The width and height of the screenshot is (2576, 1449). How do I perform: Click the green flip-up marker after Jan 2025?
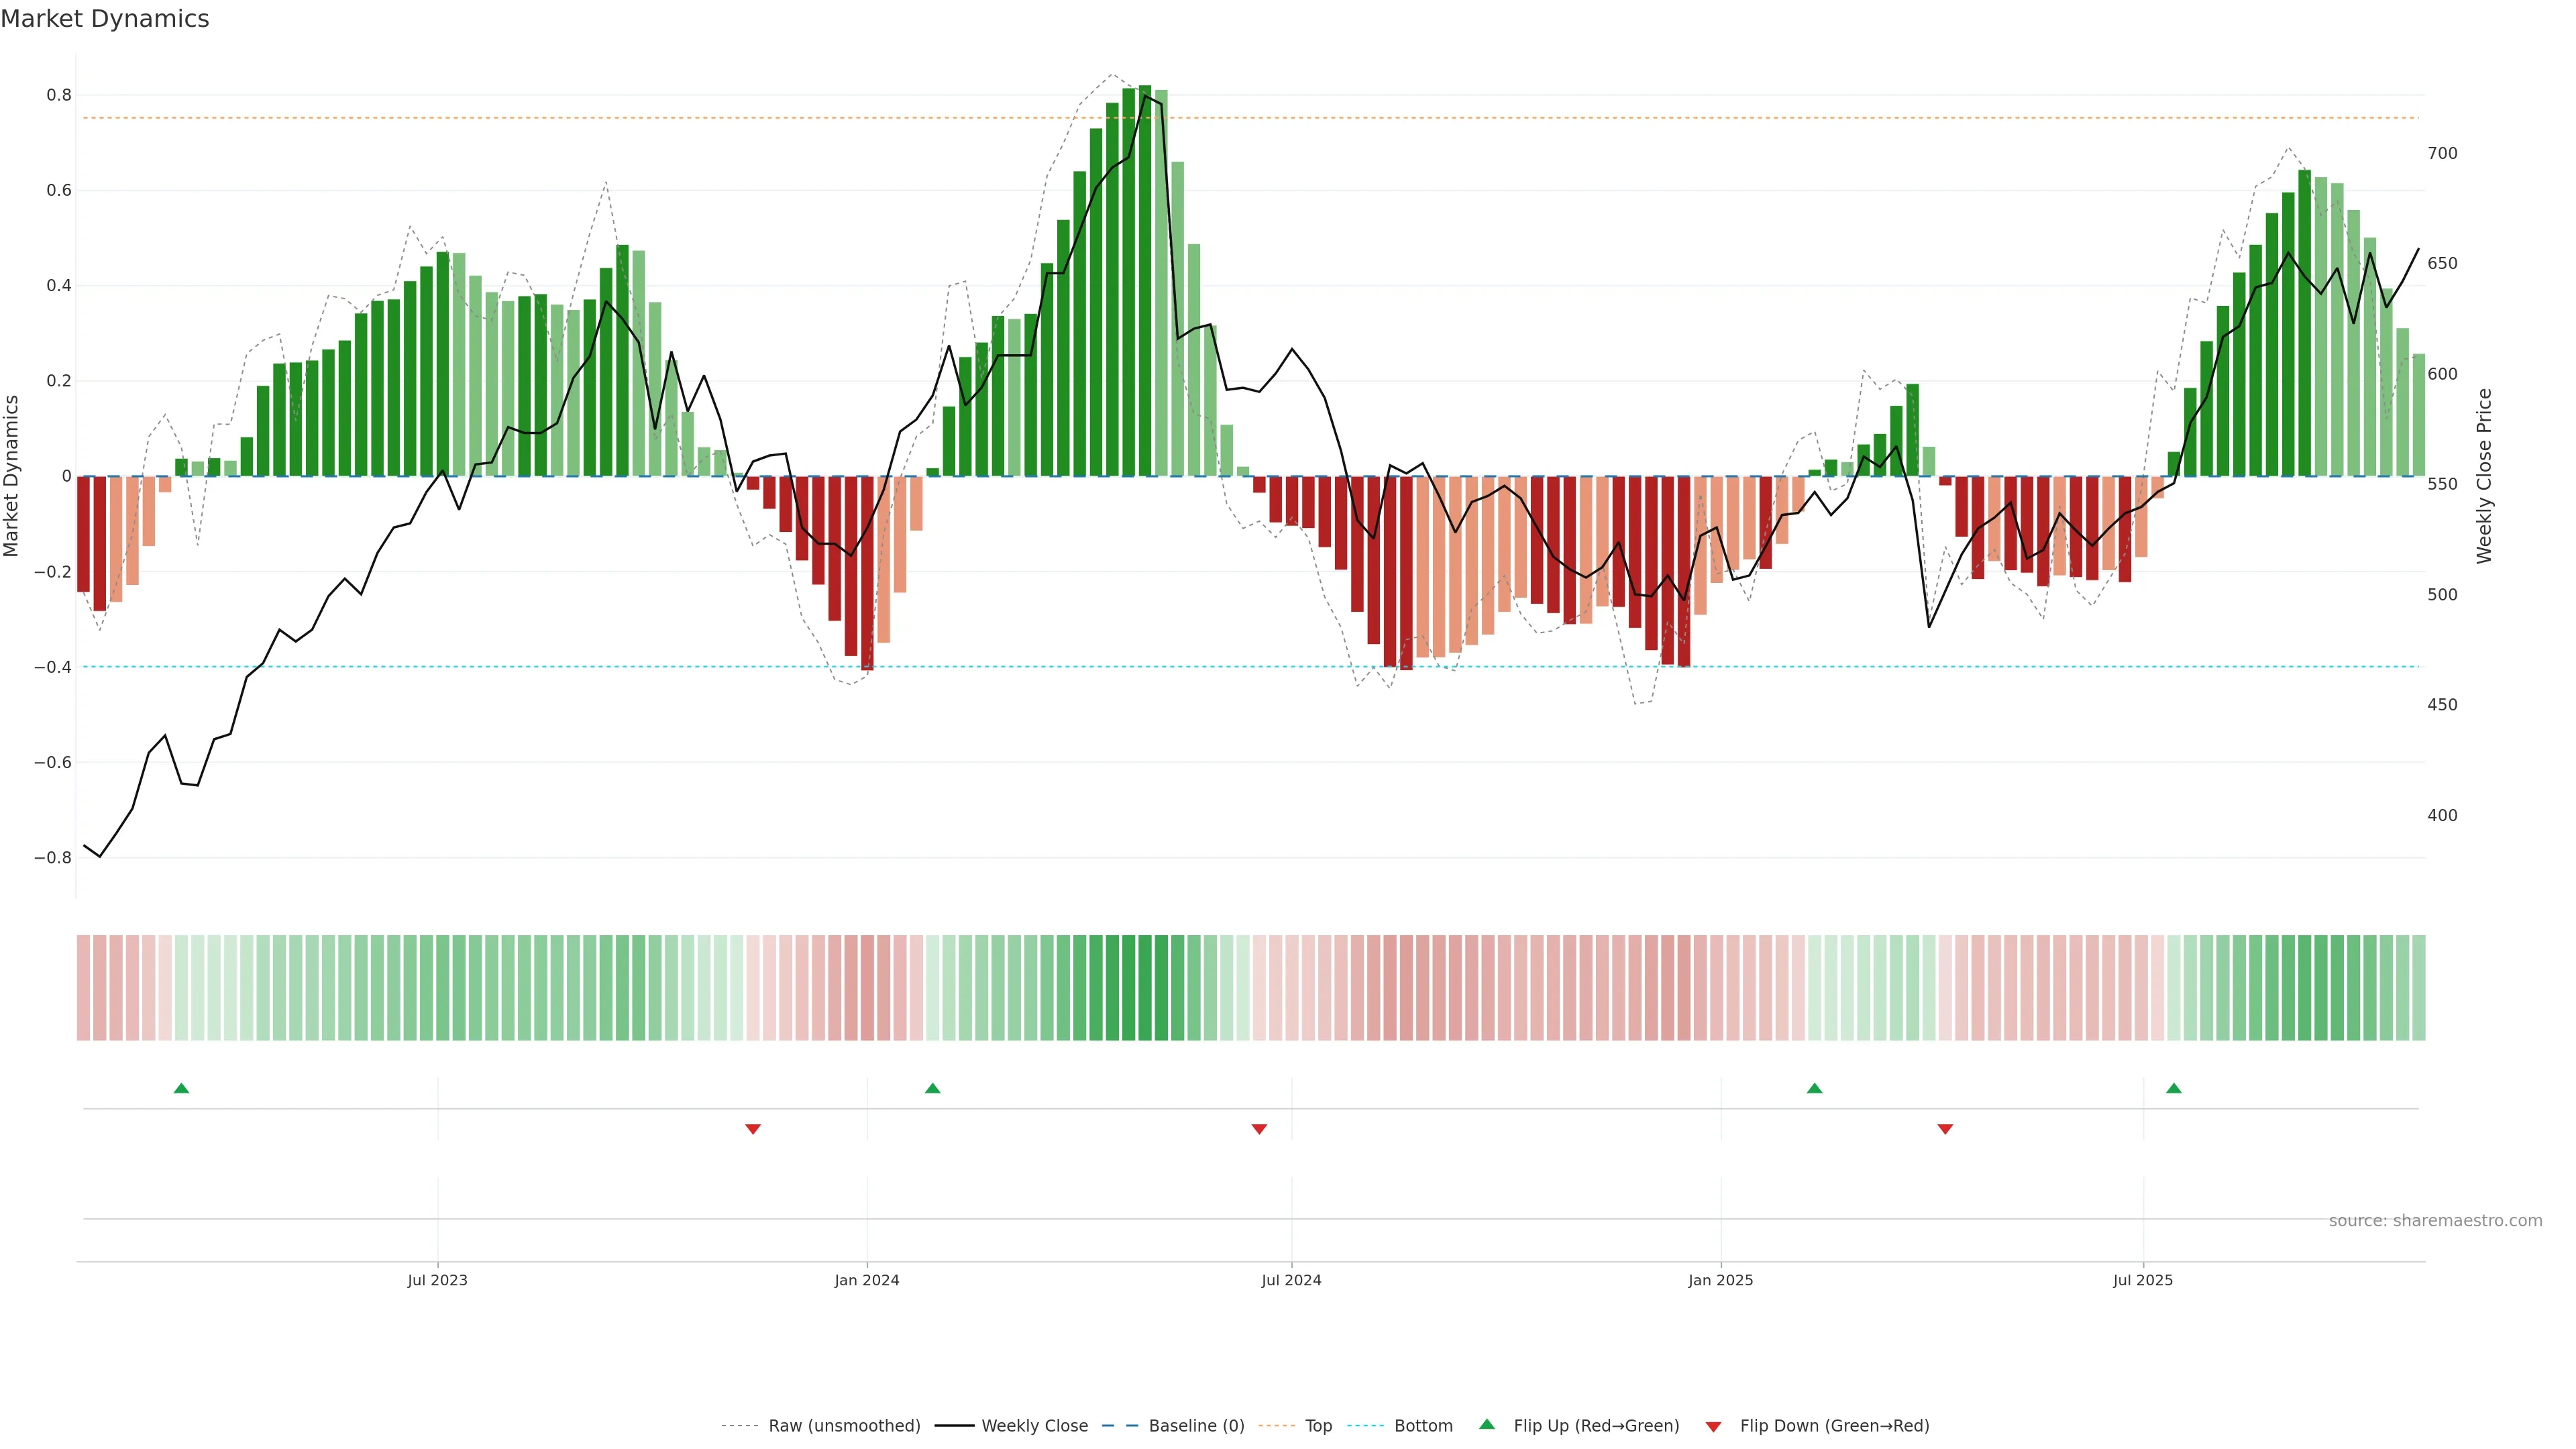1814,1088
